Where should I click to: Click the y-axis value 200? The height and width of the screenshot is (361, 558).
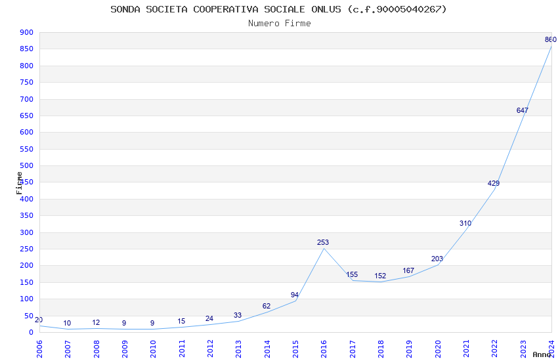click(x=27, y=265)
